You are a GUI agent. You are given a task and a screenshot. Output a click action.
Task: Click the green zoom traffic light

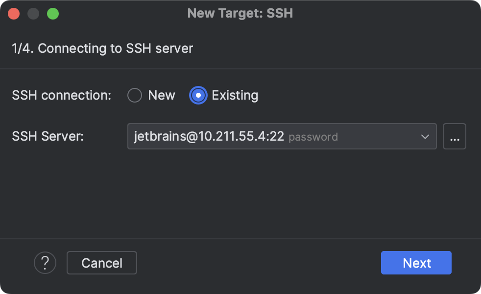[x=53, y=13]
